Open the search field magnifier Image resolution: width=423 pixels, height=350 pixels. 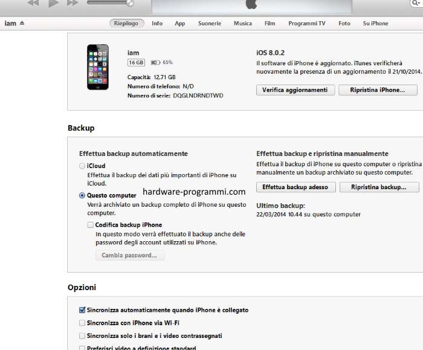pyautogui.click(x=416, y=3)
